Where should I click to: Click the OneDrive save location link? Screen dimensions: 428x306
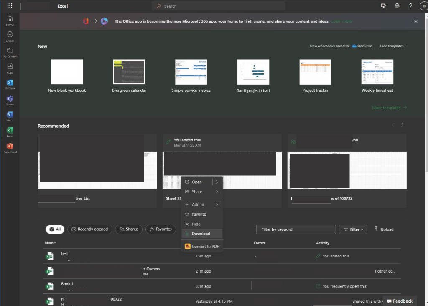[x=362, y=46]
